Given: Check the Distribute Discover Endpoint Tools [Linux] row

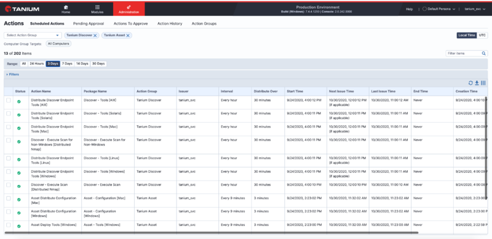Looking at the screenshot, I should [9, 158].
